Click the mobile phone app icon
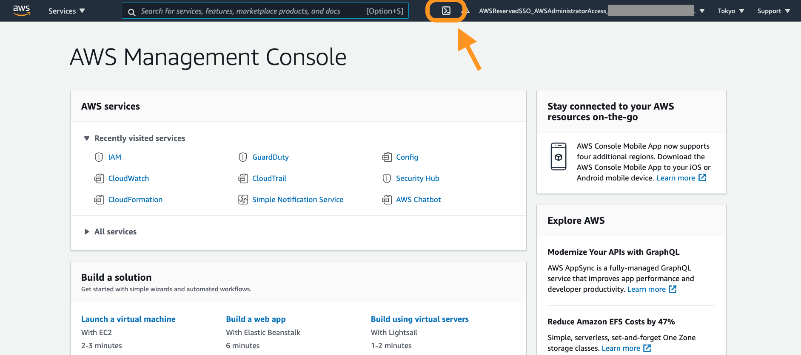Image resolution: width=801 pixels, height=355 pixels. point(559,157)
